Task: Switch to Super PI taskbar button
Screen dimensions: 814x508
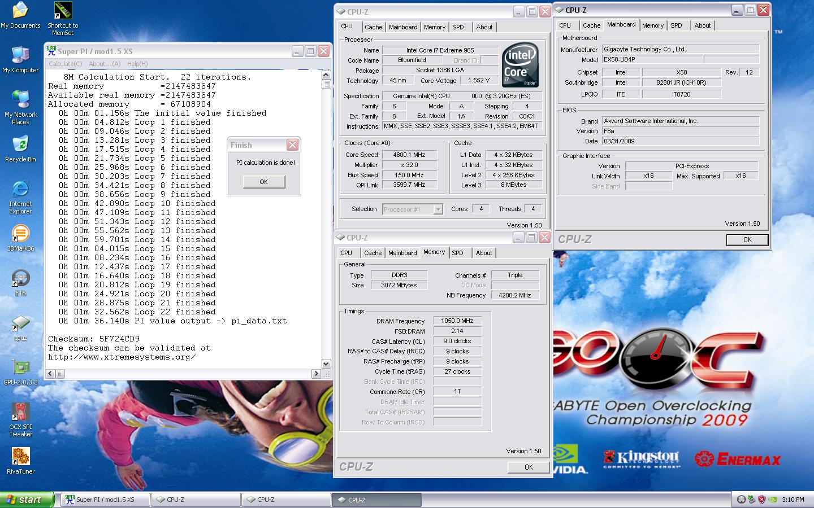Action: 105,500
